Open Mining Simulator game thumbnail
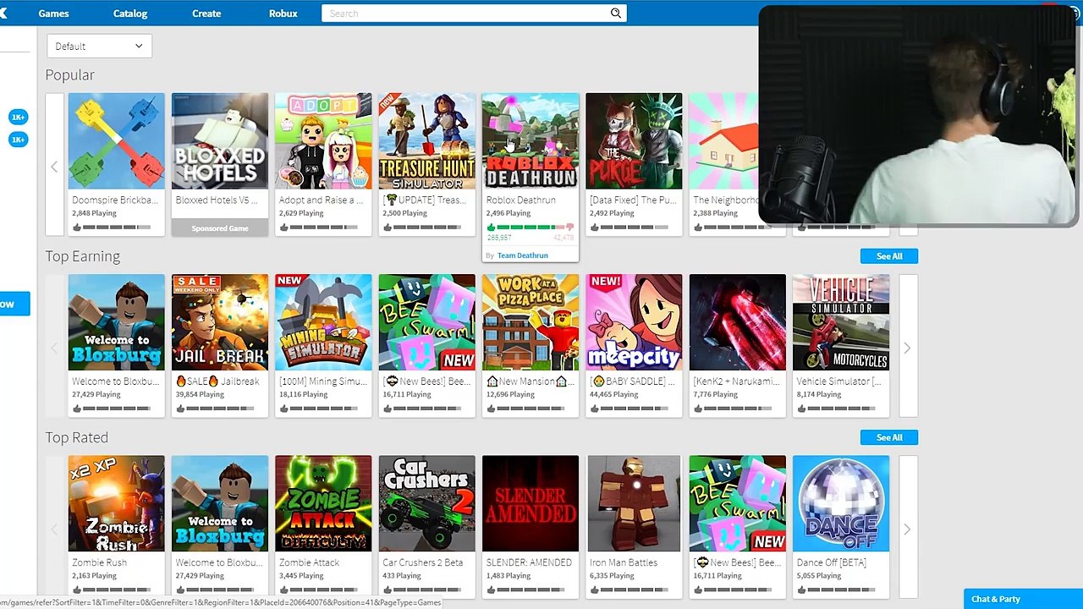Screen dimensions: 1083x609 click(x=323, y=322)
